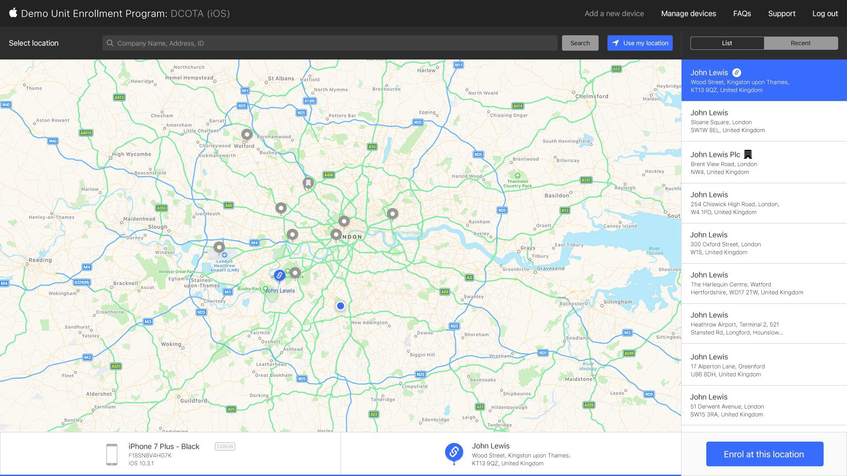The width and height of the screenshot is (847, 476).
Task: Select the gray map pin near Watford
Action: [247, 134]
